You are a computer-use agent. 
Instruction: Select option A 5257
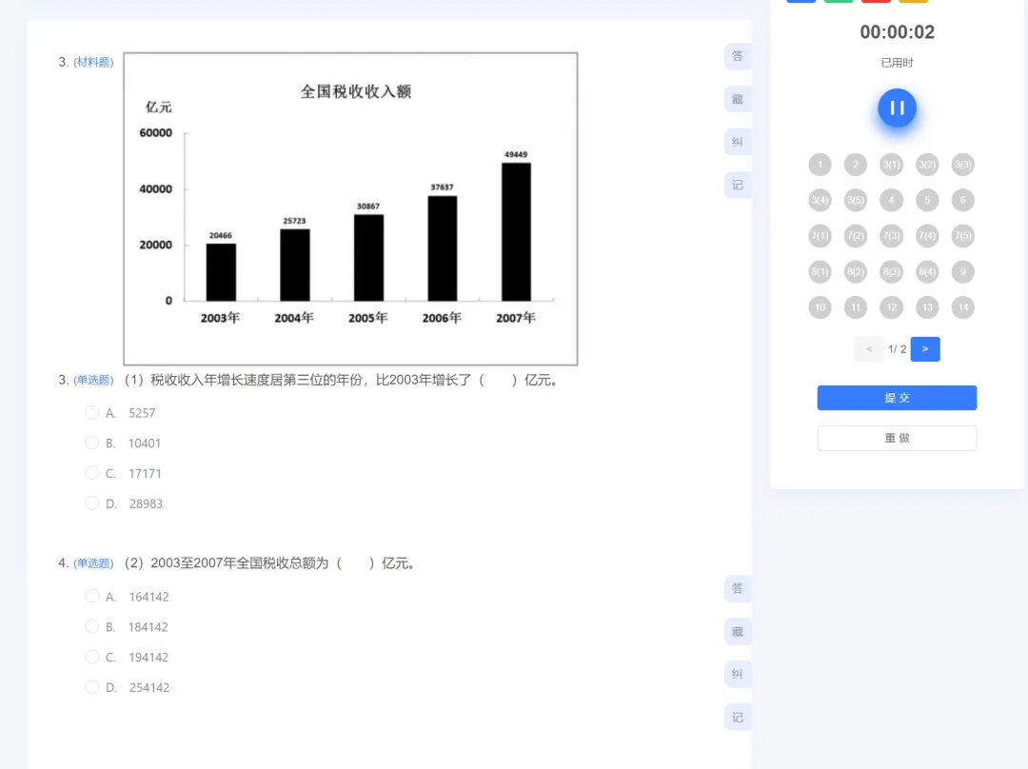pyautogui.click(x=91, y=412)
